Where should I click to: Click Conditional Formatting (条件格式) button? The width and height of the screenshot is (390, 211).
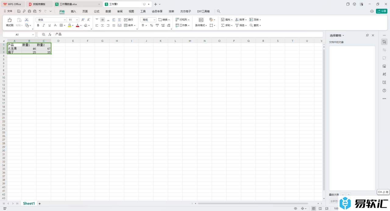tap(201, 22)
